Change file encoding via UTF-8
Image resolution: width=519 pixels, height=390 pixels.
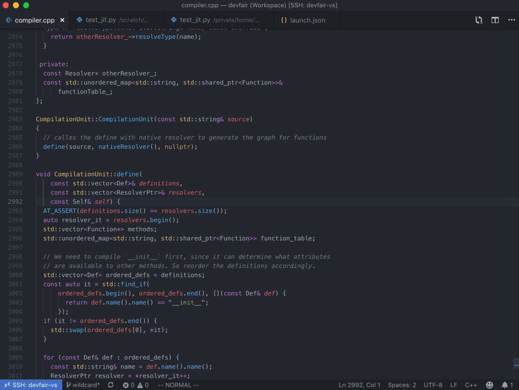433,385
